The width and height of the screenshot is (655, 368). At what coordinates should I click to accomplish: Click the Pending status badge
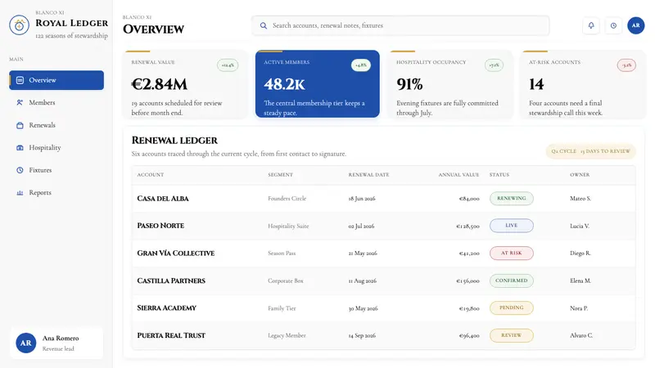(x=511, y=307)
